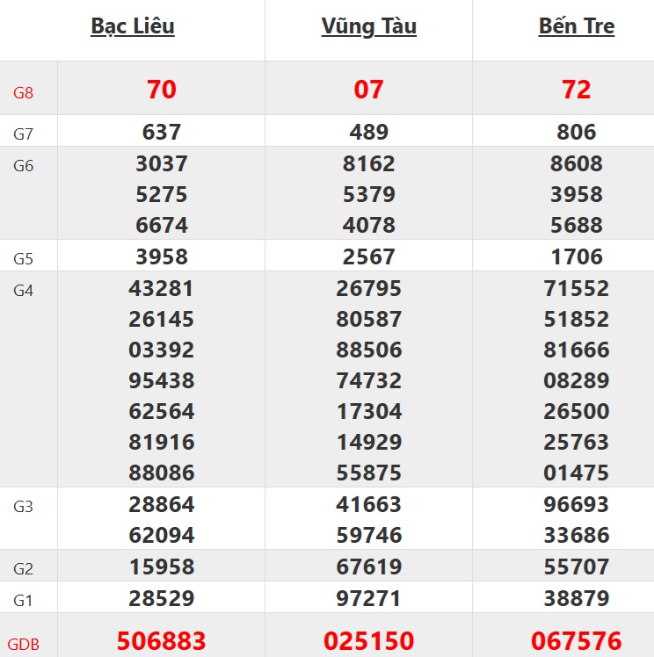654x657 pixels.
Task: Select G7 number 489 under Vũng Tàu
Action: pyautogui.click(x=368, y=132)
